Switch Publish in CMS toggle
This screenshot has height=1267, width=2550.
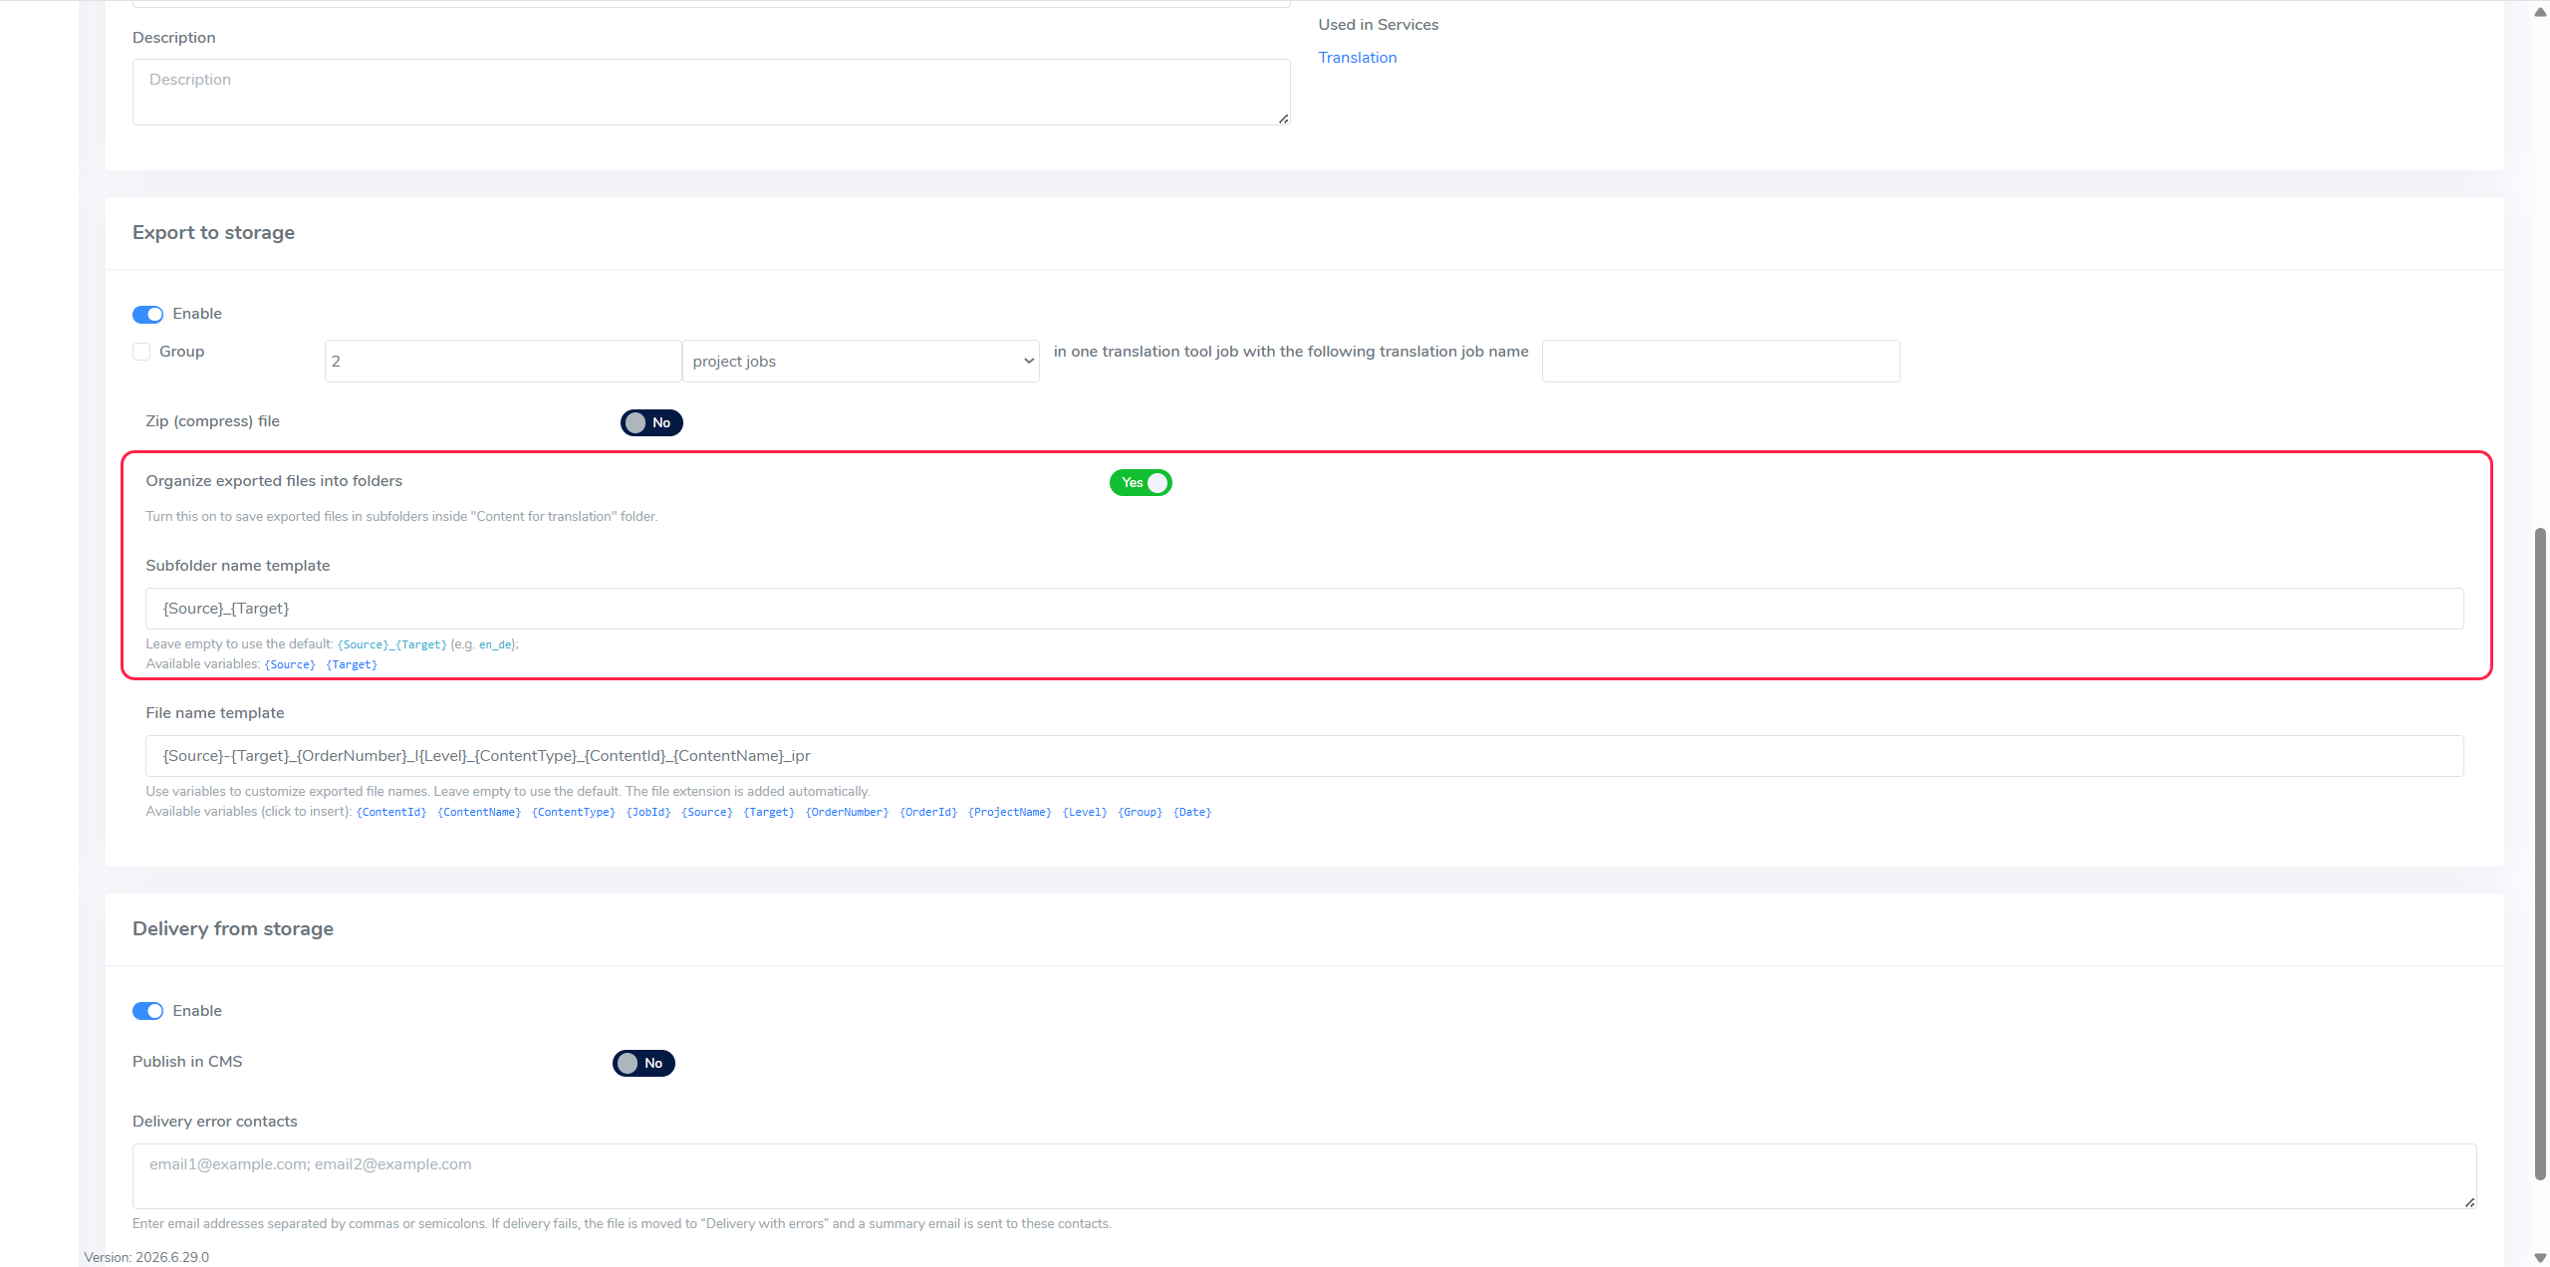point(643,1063)
